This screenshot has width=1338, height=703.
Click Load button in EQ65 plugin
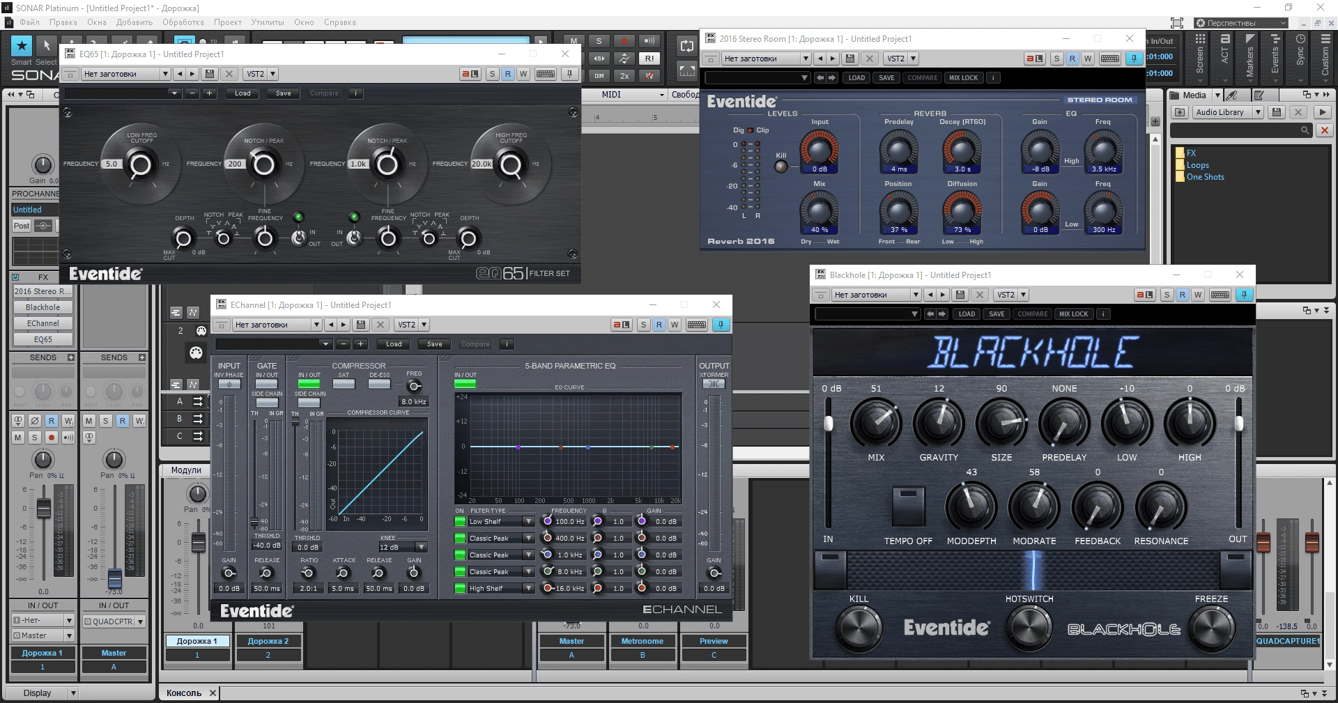[x=243, y=93]
